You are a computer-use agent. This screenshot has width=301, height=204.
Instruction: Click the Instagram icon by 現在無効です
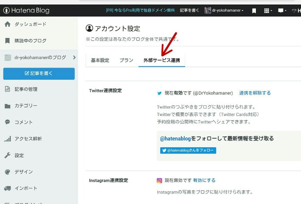click(x=159, y=180)
